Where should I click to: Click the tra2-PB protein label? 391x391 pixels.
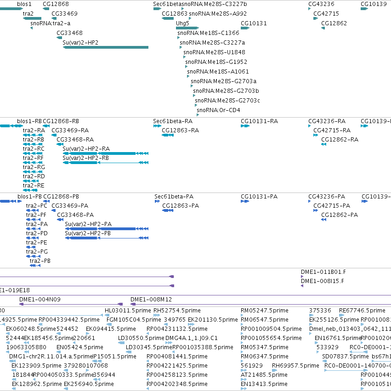(40, 261)
